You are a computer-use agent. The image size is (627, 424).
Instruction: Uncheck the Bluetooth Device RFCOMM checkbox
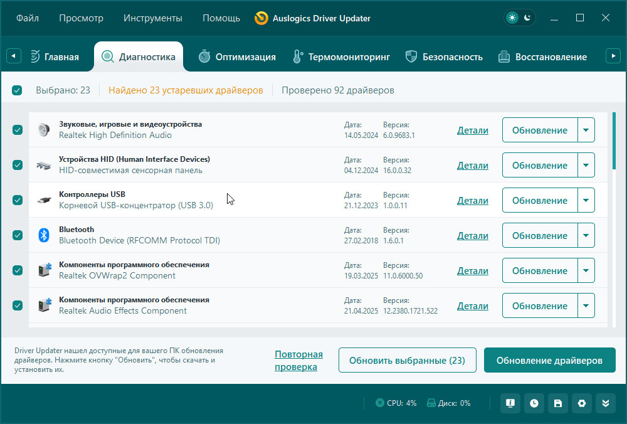coord(18,235)
